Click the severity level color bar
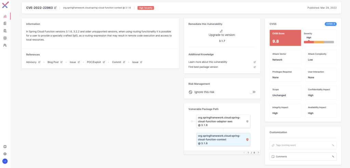Viewport: 350px width, 168px height. coord(319,42)
